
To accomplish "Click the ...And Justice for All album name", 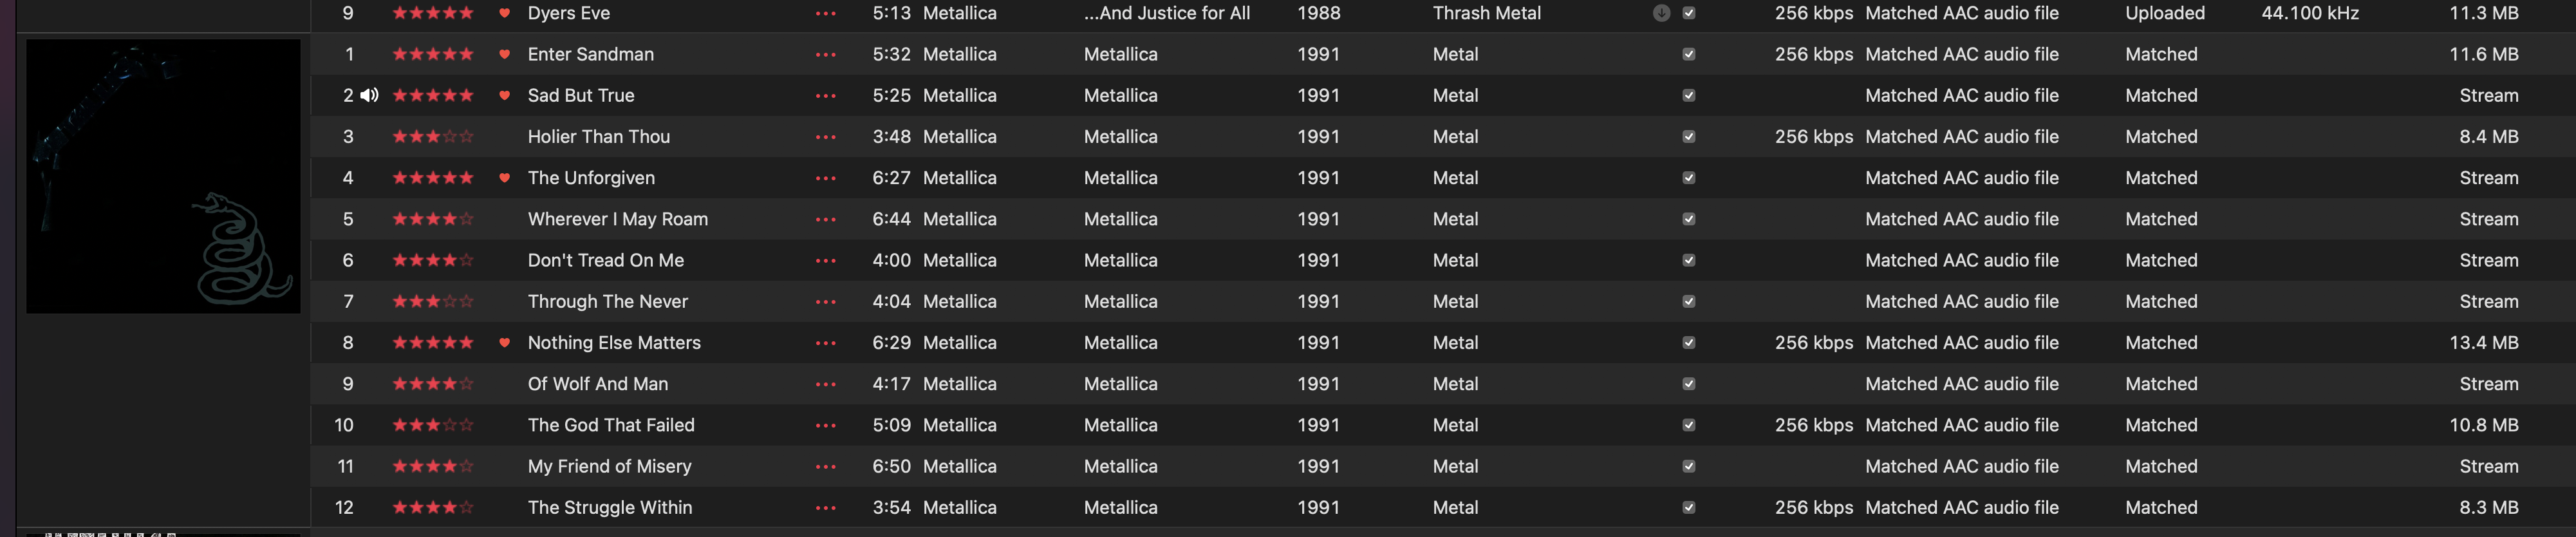I will pyautogui.click(x=1167, y=13).
